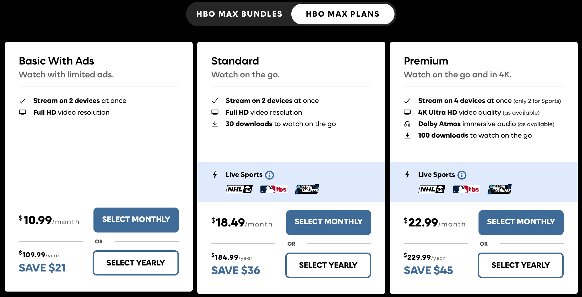Image resolution: width=582 pixels, height=297 pixels.
Task: Select yearly billing for Standard plan
Action: click(328, 265)
